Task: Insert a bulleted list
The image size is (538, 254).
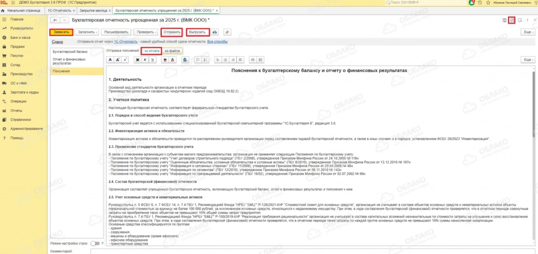Action: 198,59
